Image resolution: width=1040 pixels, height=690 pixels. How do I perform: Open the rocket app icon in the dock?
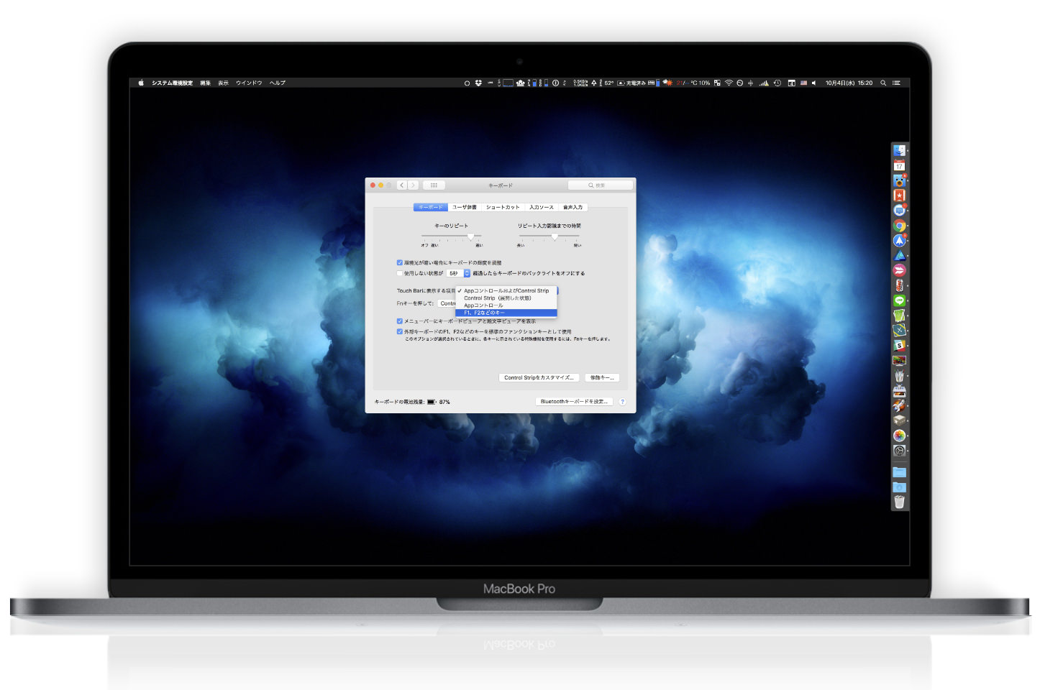(x=899, y=405)
